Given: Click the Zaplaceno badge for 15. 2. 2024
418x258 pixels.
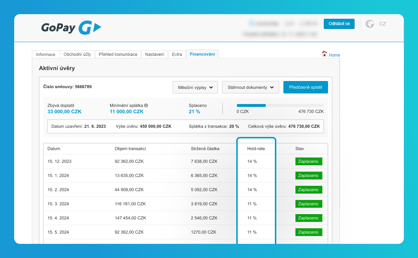Looking at the screenshot, I should pyautogui.click(x=309, y=190).
